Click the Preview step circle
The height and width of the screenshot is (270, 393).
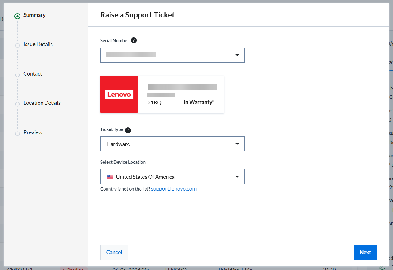tap(17, 134)
